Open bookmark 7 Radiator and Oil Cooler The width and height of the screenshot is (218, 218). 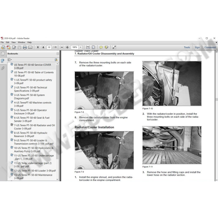34,127
